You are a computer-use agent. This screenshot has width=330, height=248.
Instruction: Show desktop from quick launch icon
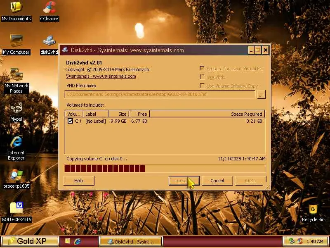[67, 241]
